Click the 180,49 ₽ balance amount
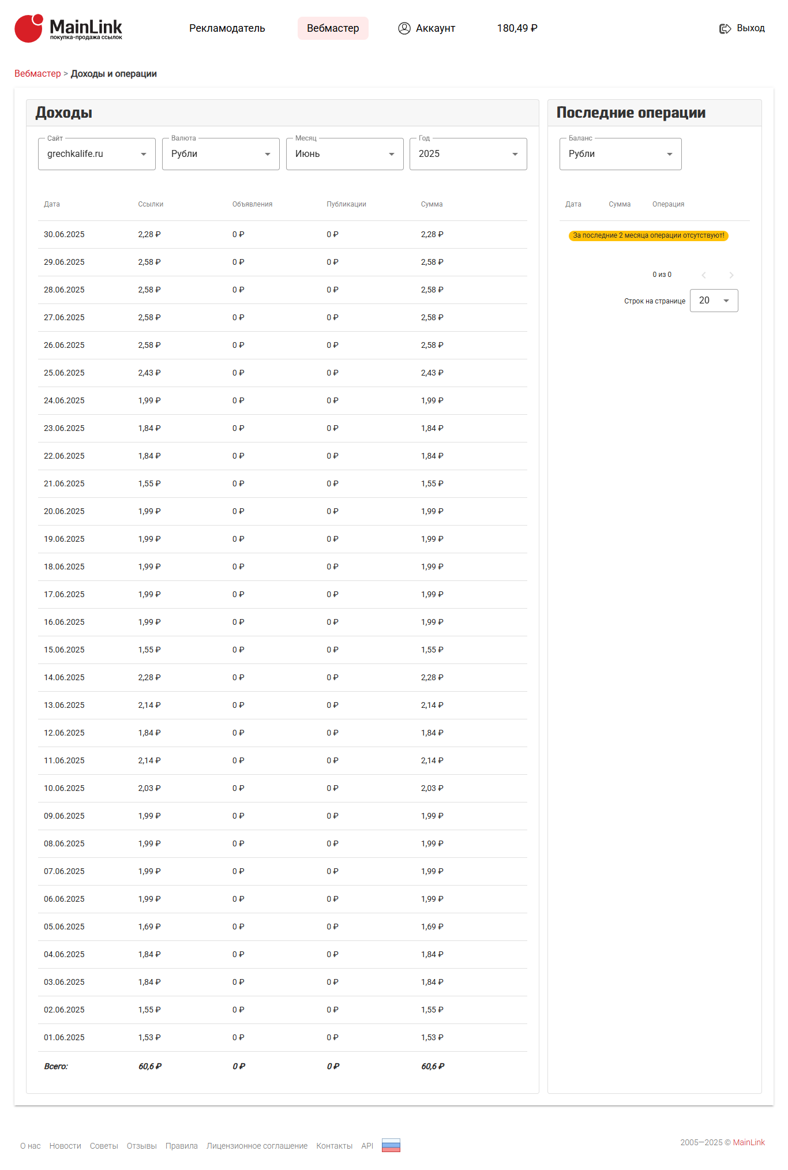Image resolution: width=788 pixels, height=1170 pixels. point(517,28)
